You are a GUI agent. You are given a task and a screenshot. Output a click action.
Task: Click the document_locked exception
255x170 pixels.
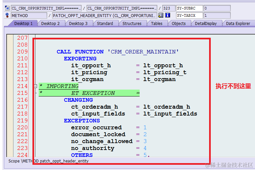(98, 134)
